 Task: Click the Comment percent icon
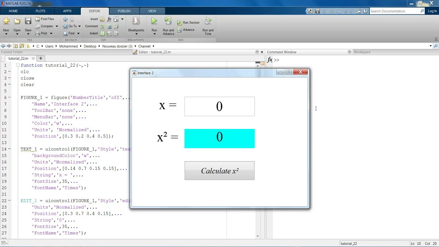(x=102, y=26)
